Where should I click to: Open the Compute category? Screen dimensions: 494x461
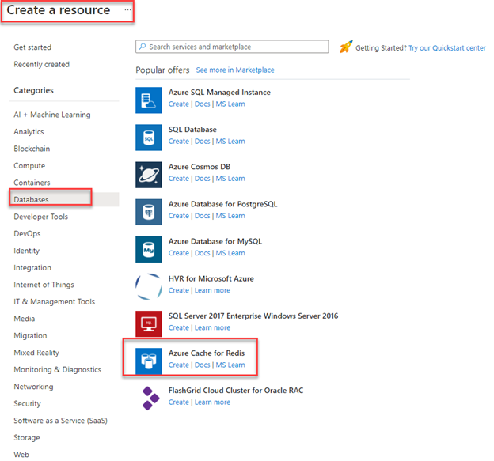pyautogui.click(x=29, y=166)
